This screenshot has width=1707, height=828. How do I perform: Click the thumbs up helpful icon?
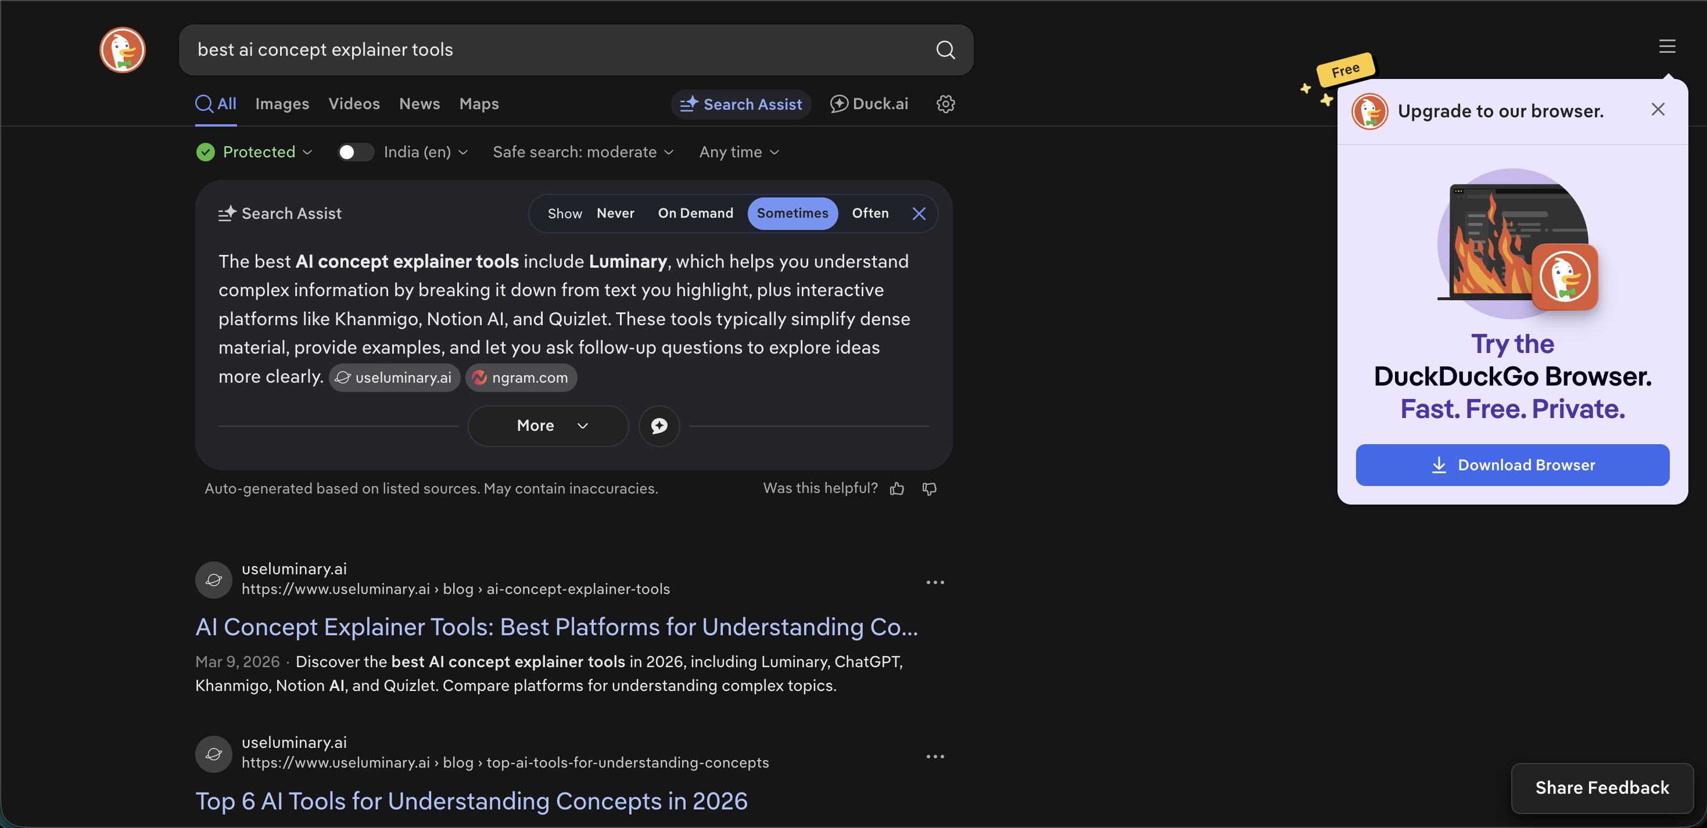tap(896, 489)
